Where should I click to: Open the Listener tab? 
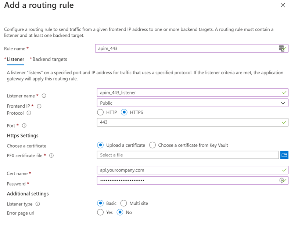pos(15,59)
